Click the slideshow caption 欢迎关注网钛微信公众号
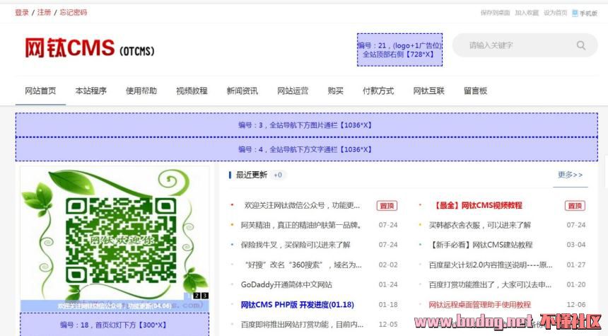Screen dimensions: 608x336 [x=115, y=306]
